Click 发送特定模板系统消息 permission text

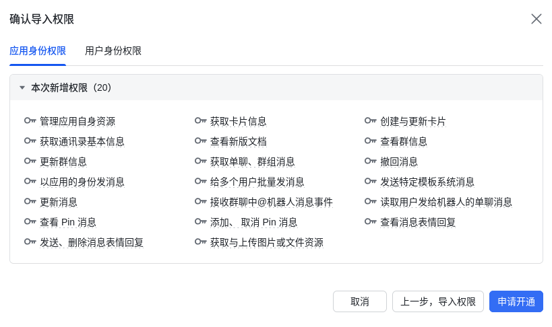pyautogui.click(x=427, y=182)
